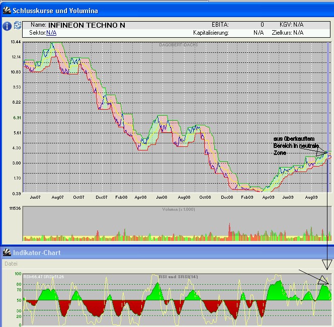Click the Schlusskurse und Volumina title bar
This screenshot has width=334, height=327.
167,11
